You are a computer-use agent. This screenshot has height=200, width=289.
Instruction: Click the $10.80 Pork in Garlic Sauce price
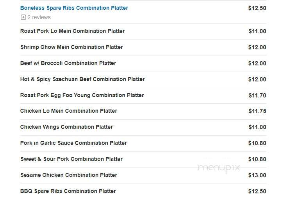[257, 143]
